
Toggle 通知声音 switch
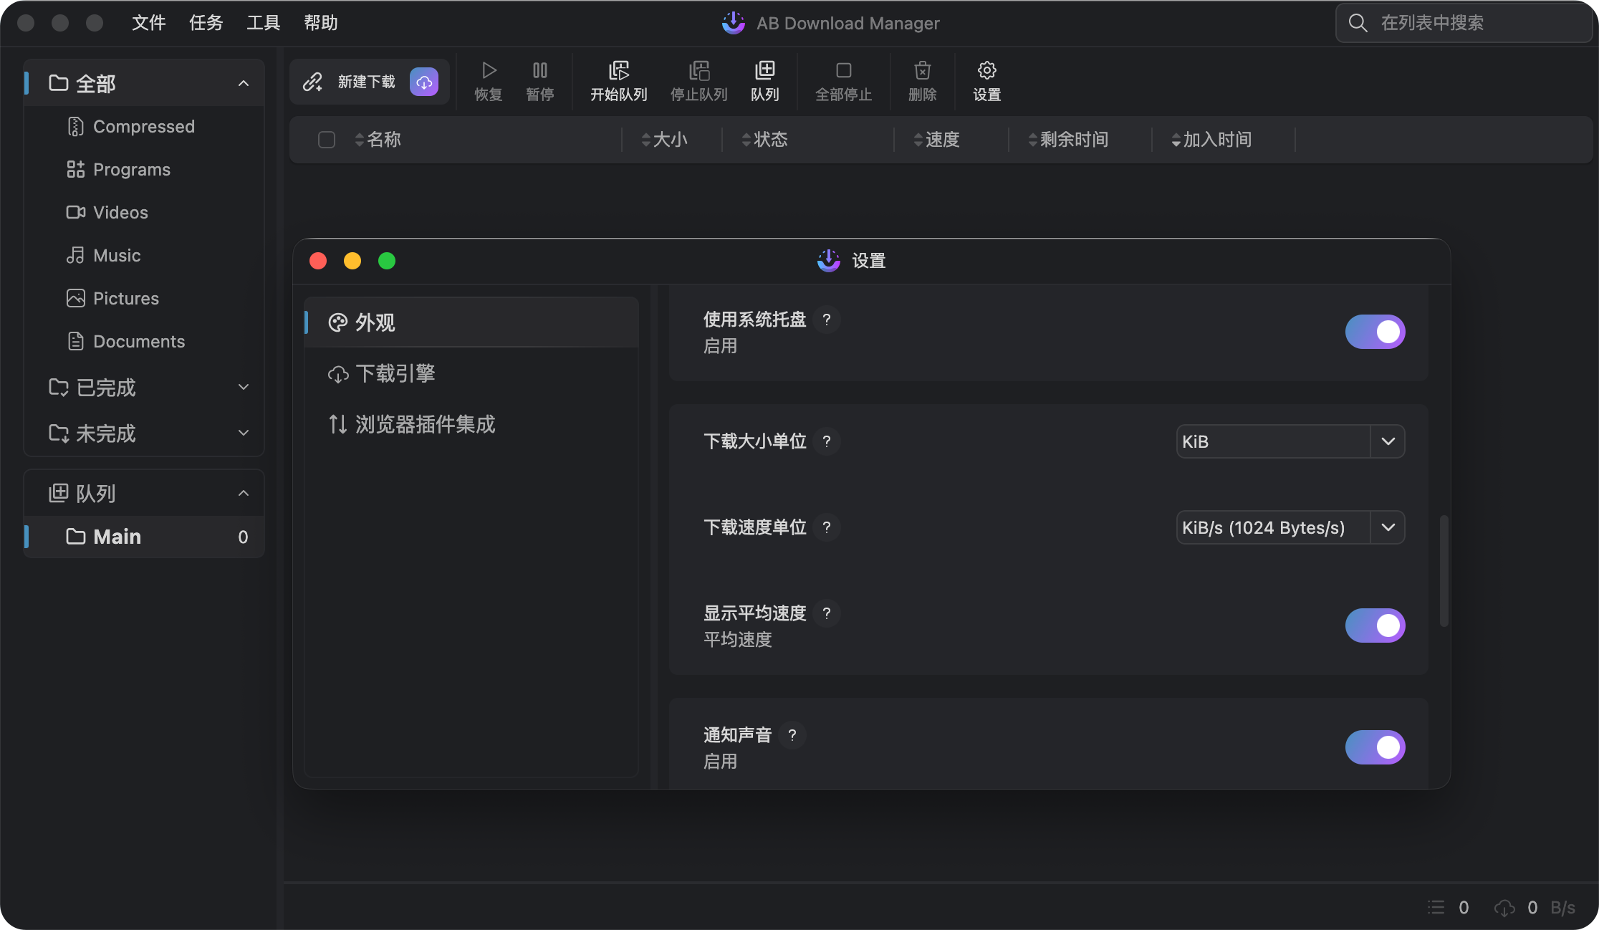pos(1375,747)
